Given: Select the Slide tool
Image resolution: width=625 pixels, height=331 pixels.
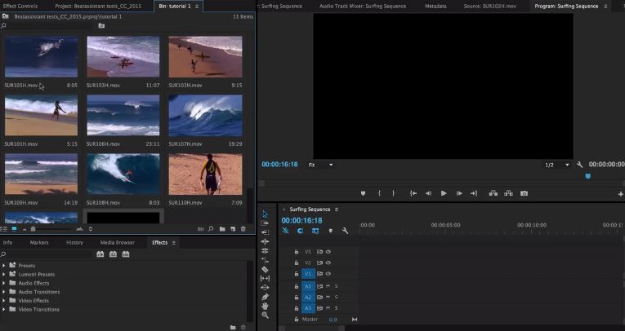Looking at the screenshot, I should [x=265, y=288].
